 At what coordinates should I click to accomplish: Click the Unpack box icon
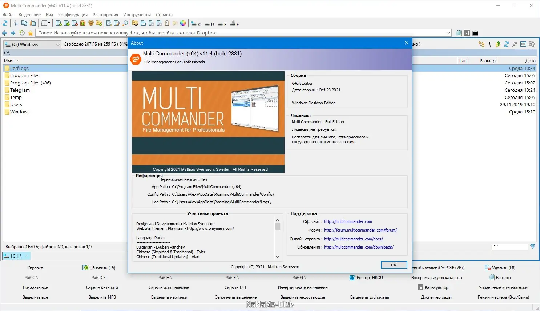click(91, 23)
